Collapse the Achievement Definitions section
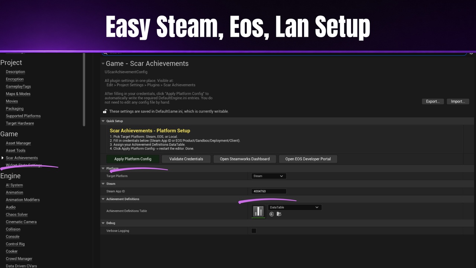Image resolution: width=476 pixels, height=268 pixels. click(103, 199)
